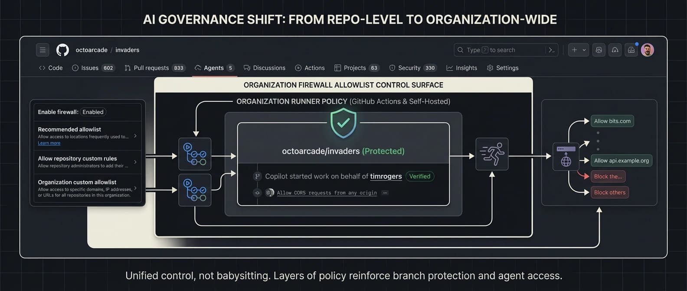The height and width of the screenshot is (291, 687).
Task: Toggle the Enable firewall Enabled badge
Action: (93, 112)
